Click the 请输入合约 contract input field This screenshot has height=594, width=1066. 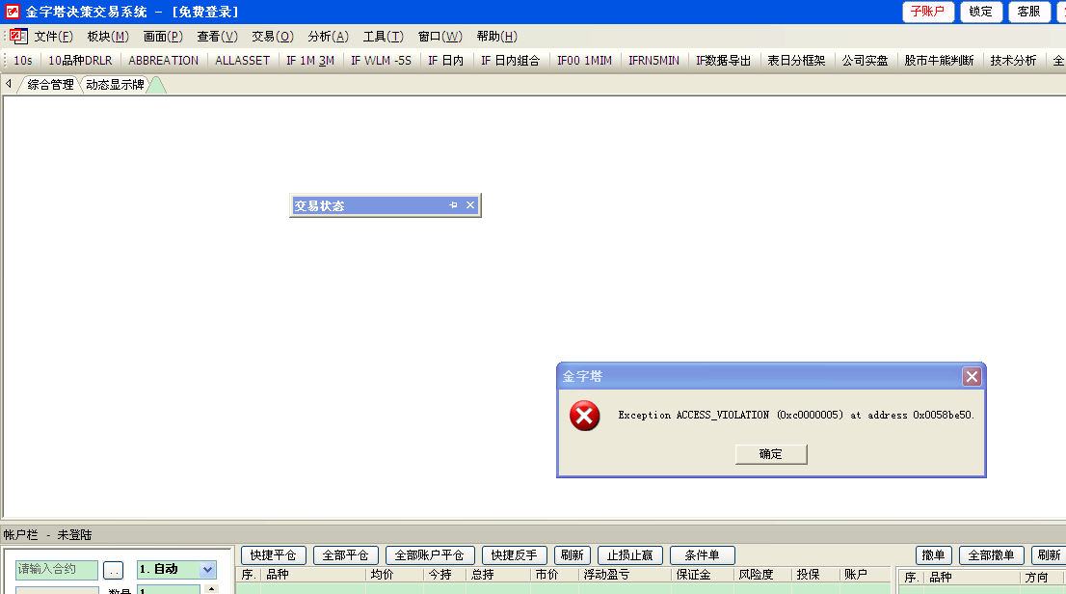coord(57,570)
